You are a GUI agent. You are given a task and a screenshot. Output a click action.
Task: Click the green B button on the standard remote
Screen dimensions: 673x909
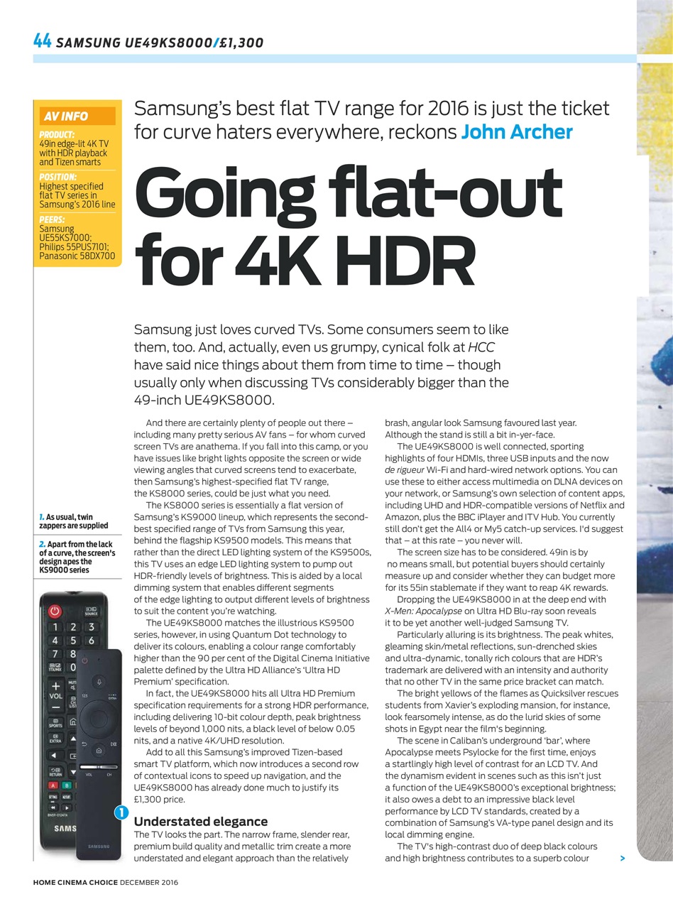[x=67, y=785]
